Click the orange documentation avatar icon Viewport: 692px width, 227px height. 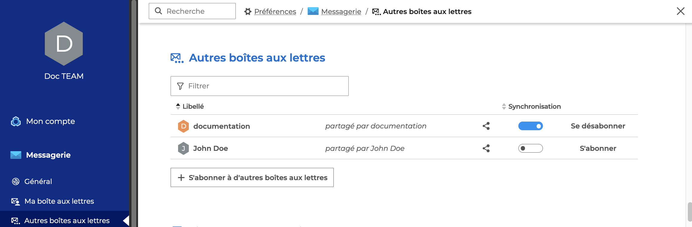(x=183, y=126)
